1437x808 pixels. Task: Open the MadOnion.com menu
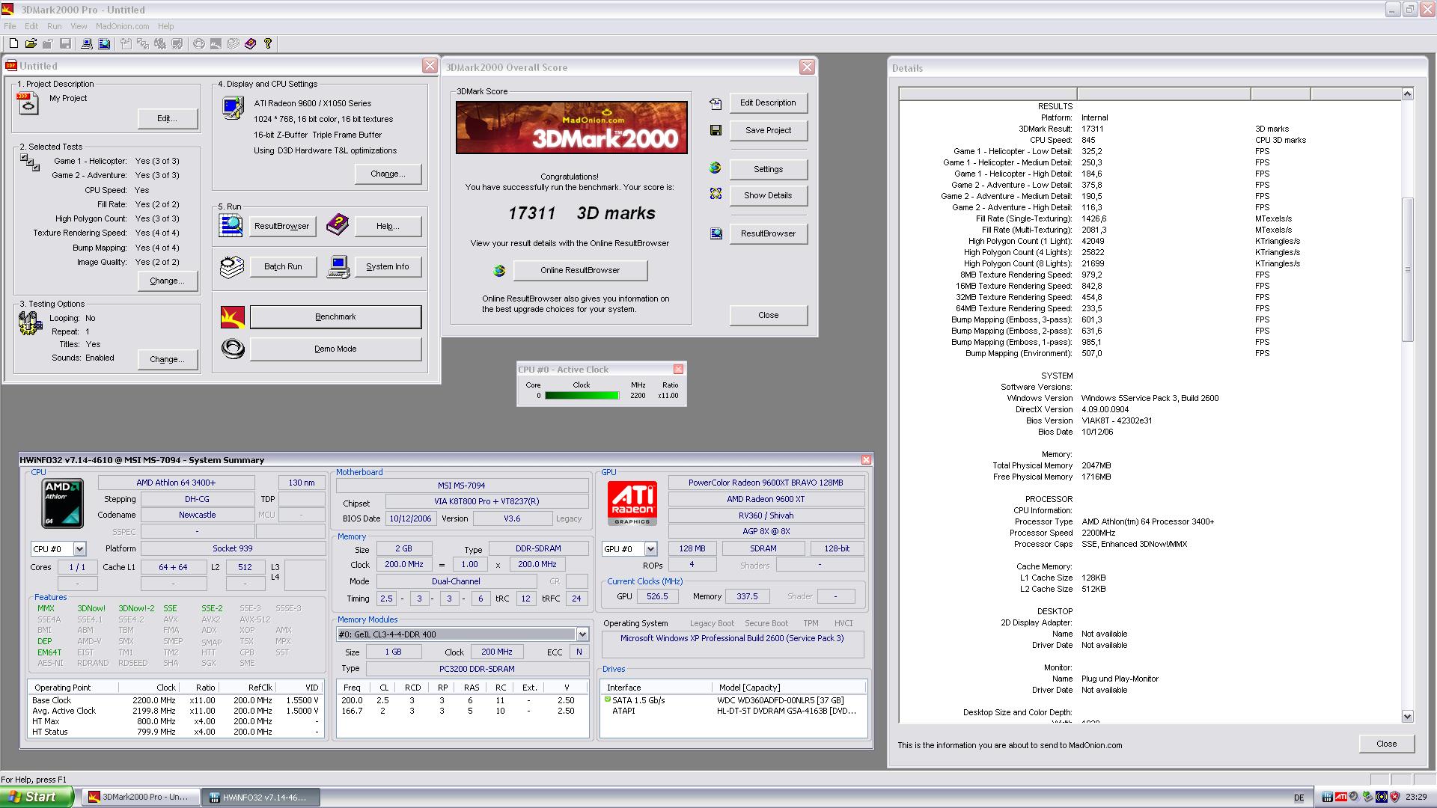click(x=122, y=26)
